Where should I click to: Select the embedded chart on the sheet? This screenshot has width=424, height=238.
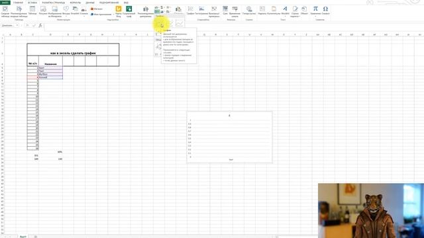click(x=229, y=137)
